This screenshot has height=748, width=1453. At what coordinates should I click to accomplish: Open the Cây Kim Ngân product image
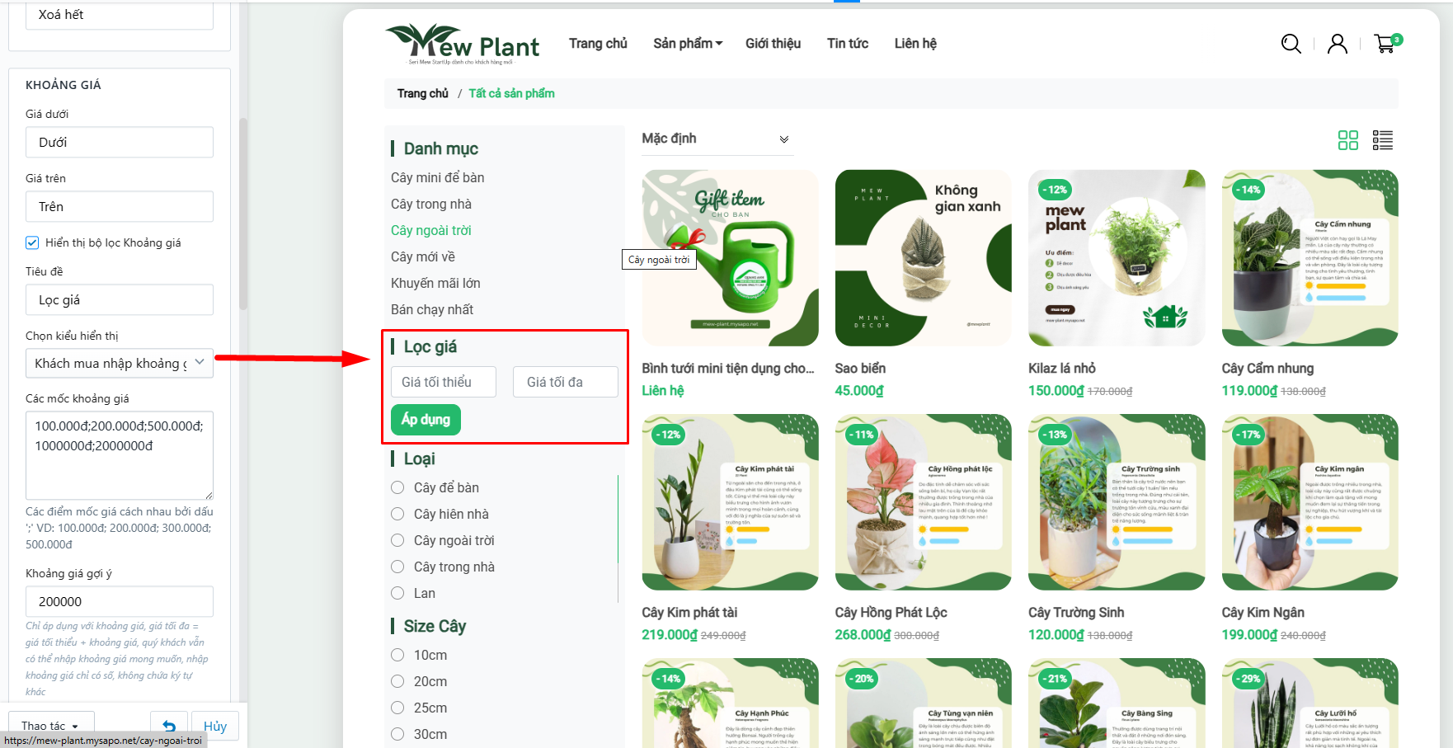tap(1310, 502)
